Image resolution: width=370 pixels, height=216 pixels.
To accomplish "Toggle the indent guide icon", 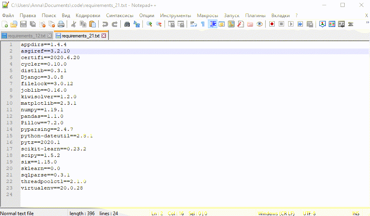I will pyautogui.click(x=212, y=24).
